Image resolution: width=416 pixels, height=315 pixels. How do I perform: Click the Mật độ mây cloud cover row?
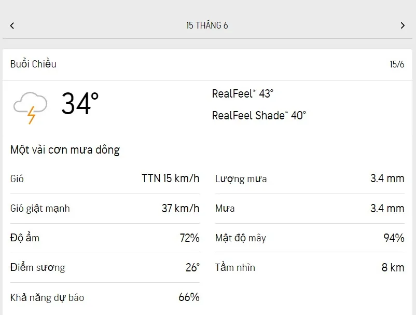click(x=309, y=238)
